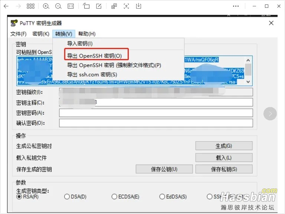Click the 密钥密码(A) input field
Screen dimensions: 285x214
156,113
